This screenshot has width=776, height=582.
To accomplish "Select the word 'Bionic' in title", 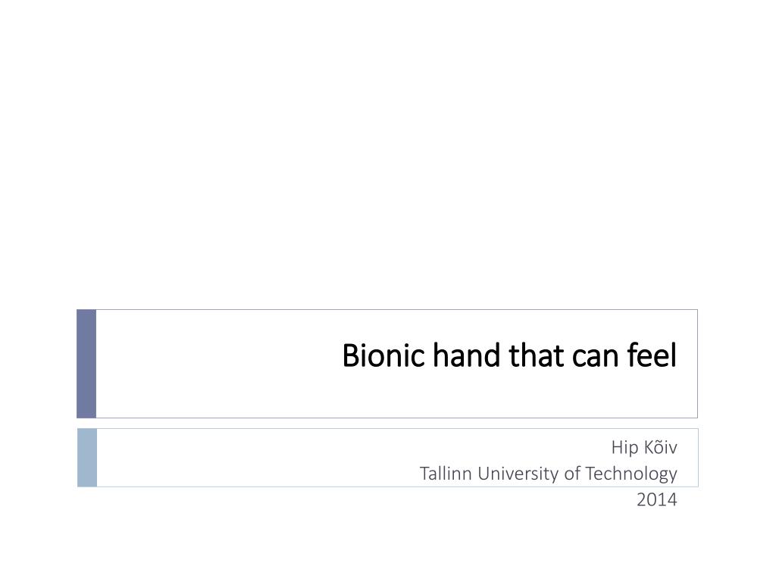I will coord(383,355).
